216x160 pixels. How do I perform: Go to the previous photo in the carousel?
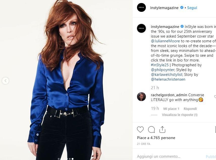(6, 81)
